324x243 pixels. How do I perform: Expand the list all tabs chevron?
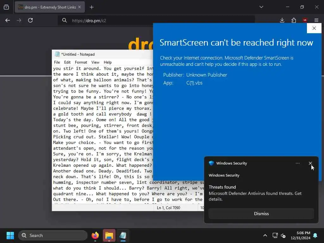(261, 7)
